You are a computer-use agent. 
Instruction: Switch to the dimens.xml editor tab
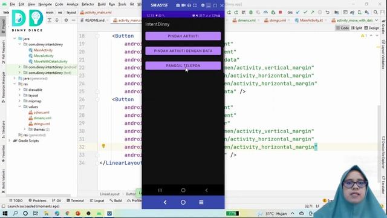coord(246,20)
